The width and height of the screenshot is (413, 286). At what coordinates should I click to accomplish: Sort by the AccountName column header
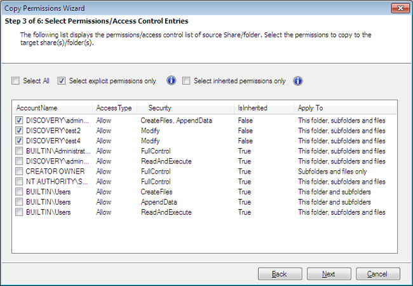pos(53,108)
